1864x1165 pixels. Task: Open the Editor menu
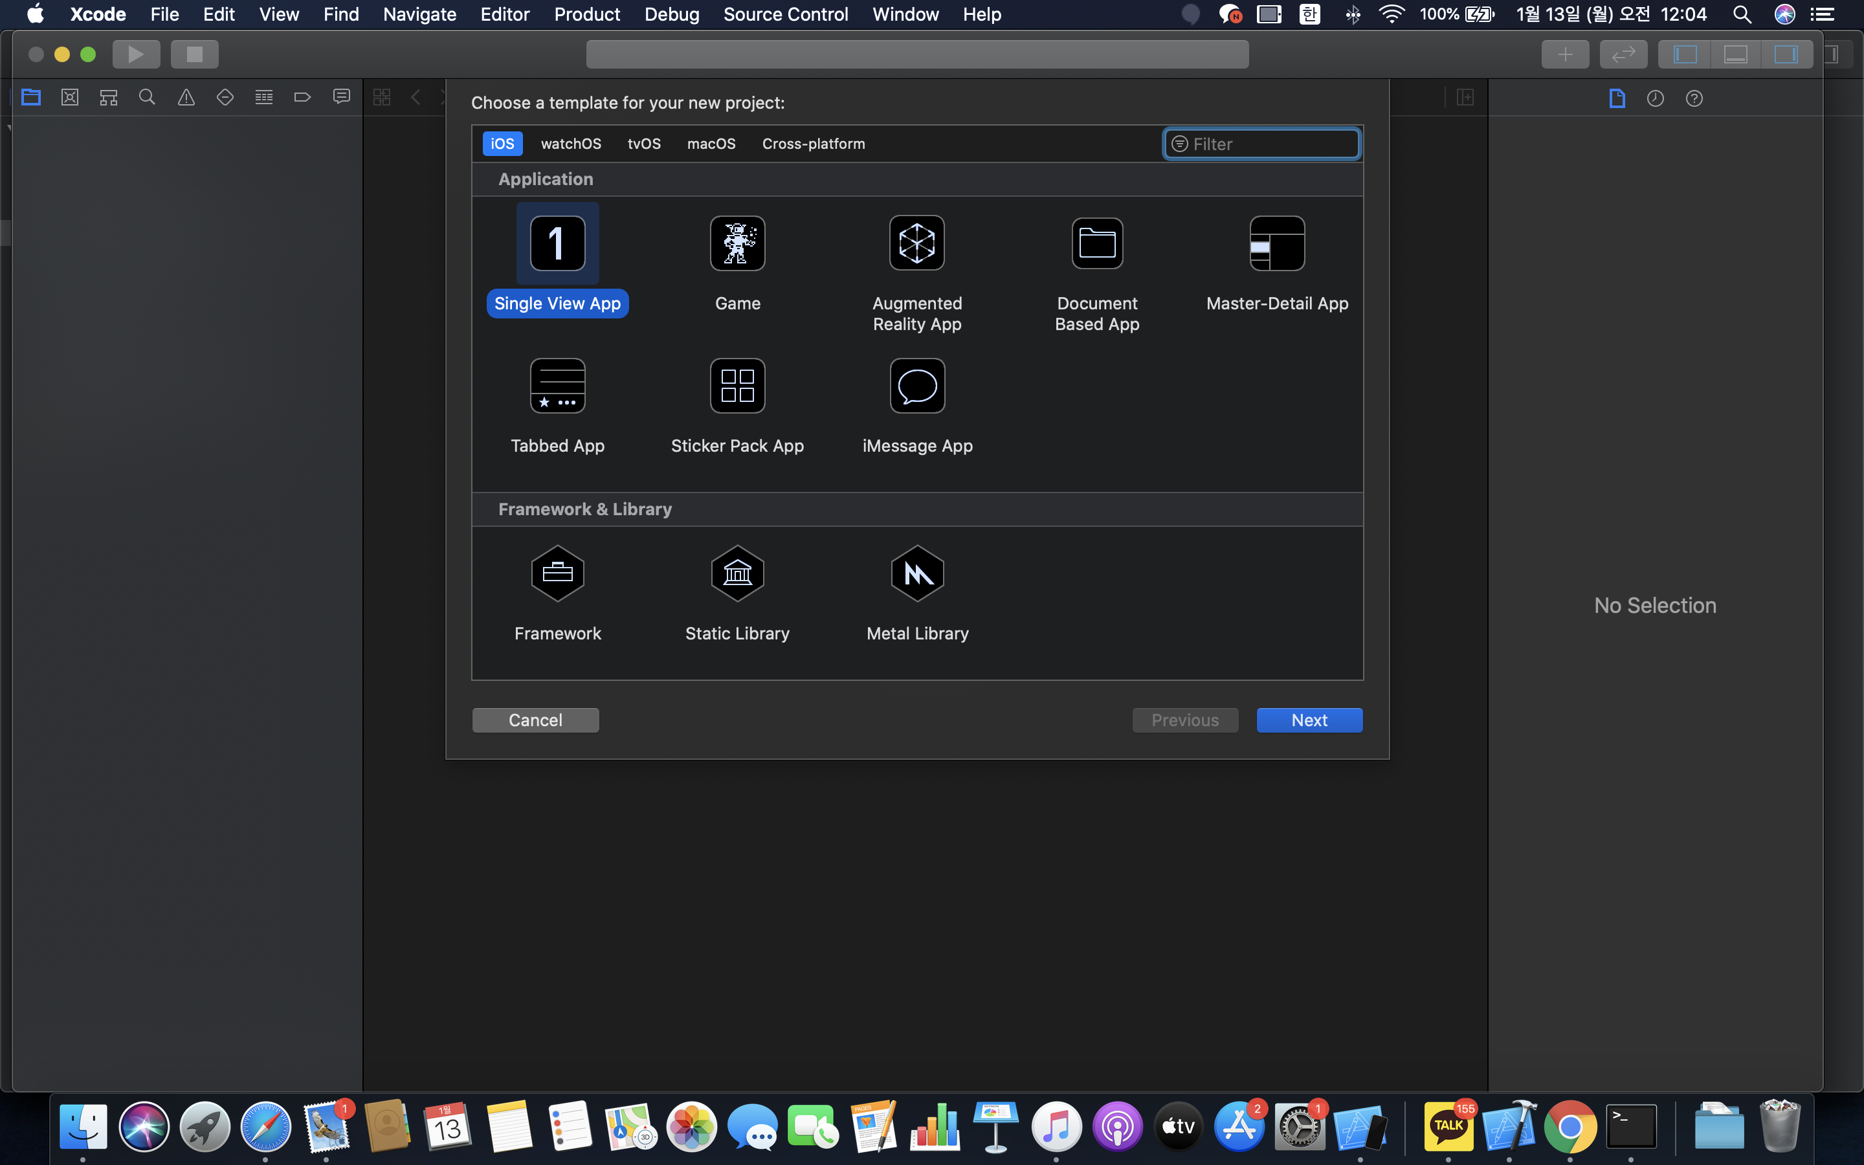[505, 14]
